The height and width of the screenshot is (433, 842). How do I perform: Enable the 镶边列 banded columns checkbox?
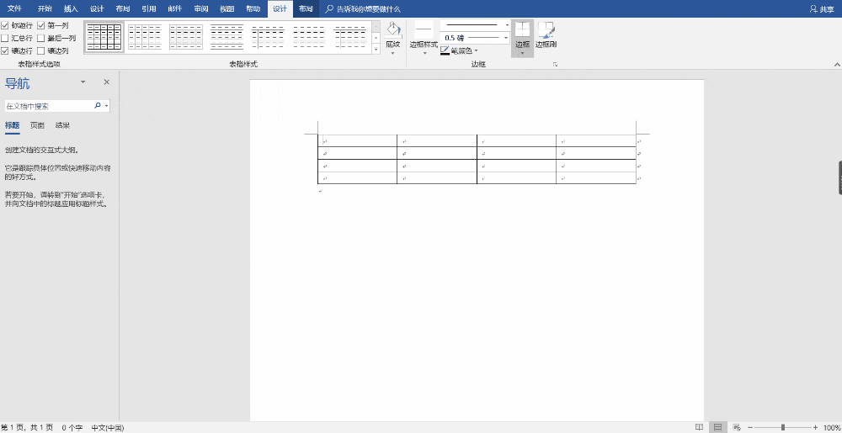pyautogui.click(x=40, y=51)
